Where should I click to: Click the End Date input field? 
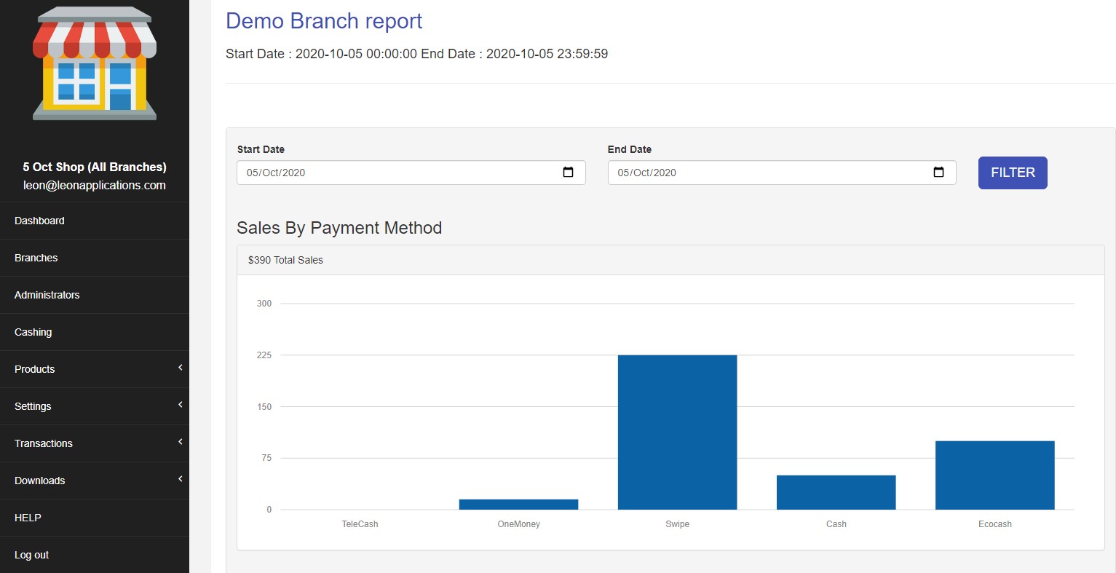[x=764, y=173]
